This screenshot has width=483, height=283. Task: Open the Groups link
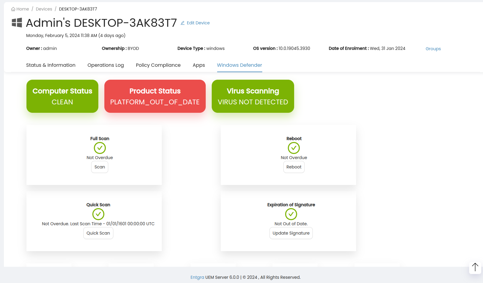(x=433, y=48)
